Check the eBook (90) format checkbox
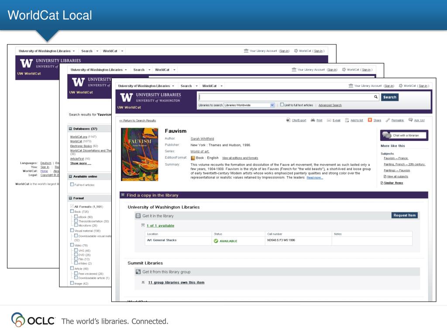Image resolution: width=447 pixels, height=335 pixels. pos(76,216)
